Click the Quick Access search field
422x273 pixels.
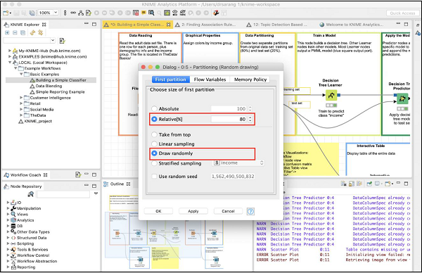402,13
